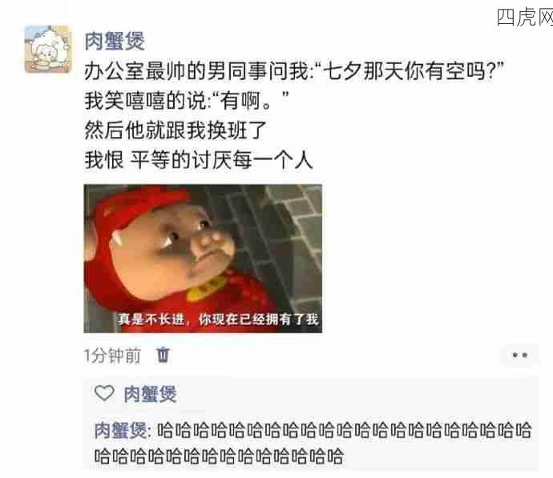Tap the heart like icon
This screenshot has height=478, width=553.
104,393
